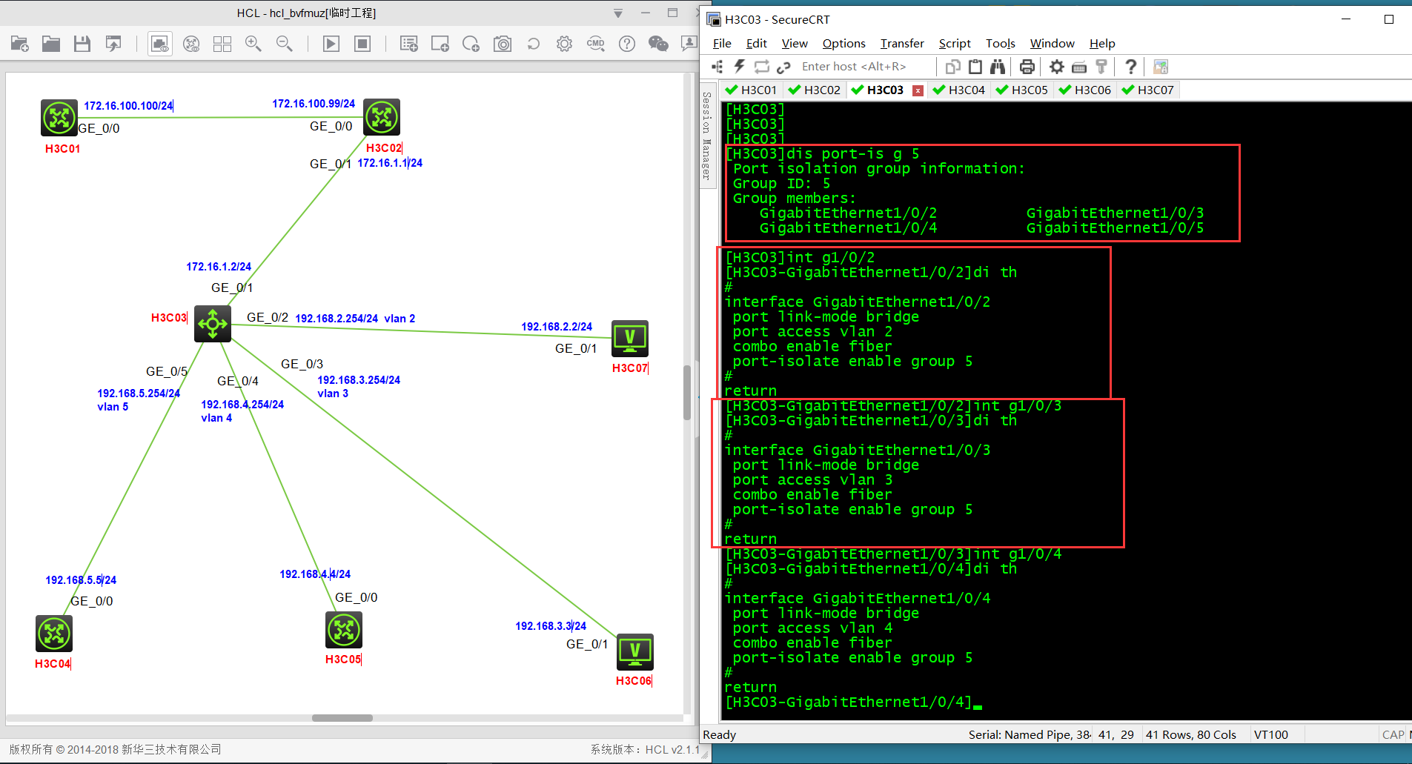Toggle the grid layout view icon
The height and width of the screenshot is (764, 1412).
[222, 44]
